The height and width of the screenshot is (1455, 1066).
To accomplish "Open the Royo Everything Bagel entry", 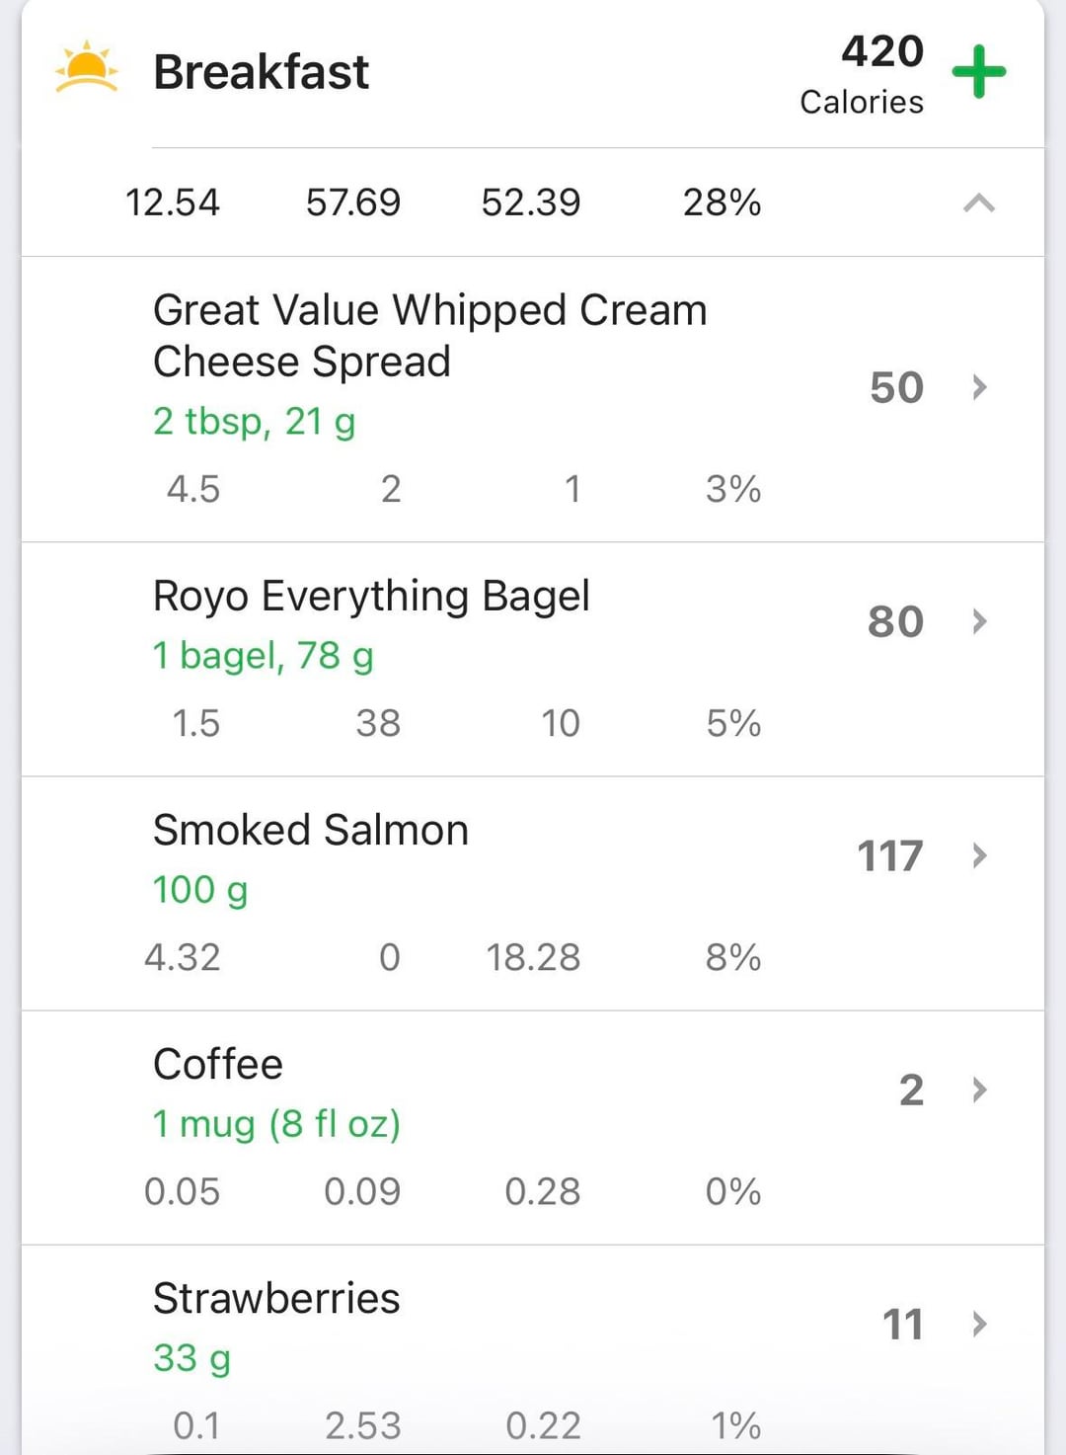I will pyautogui.click(x=371, y=597).
